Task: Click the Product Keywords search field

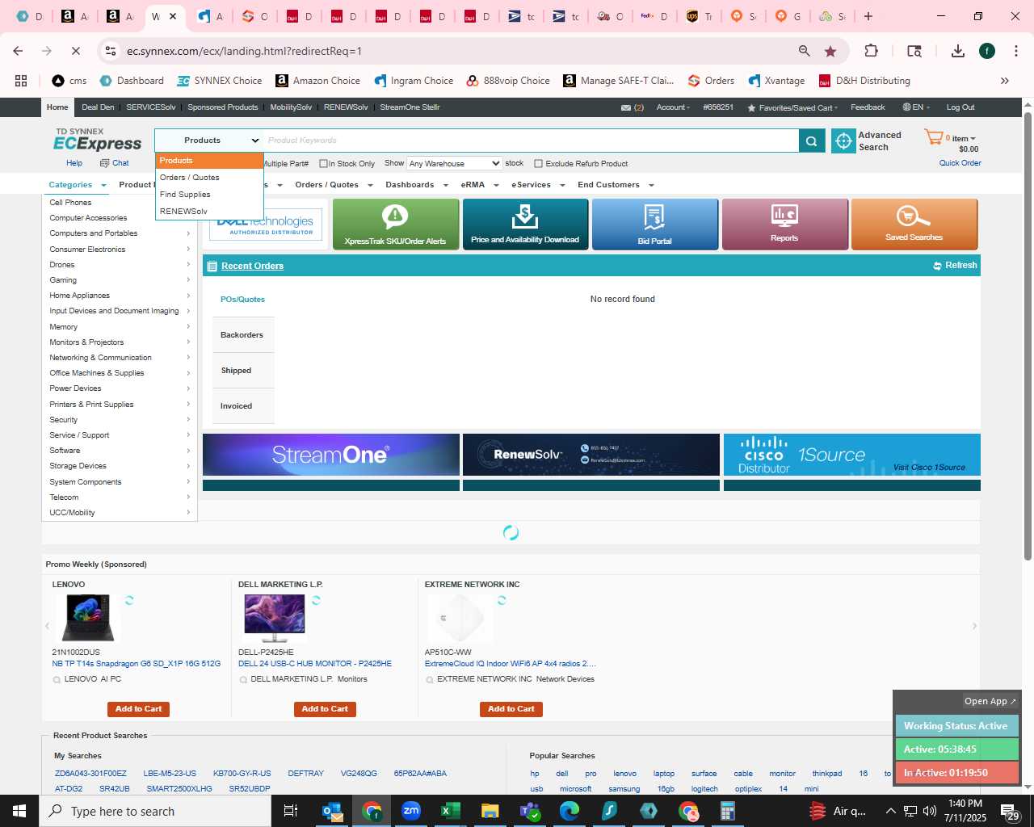Action: pos(531,141)
